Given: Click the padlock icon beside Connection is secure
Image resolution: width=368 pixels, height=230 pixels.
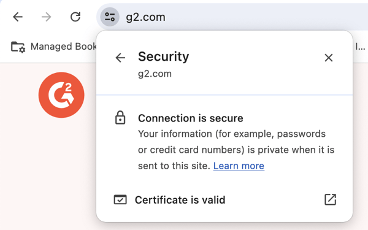Looking at the screenshot, I should point(120,117).
